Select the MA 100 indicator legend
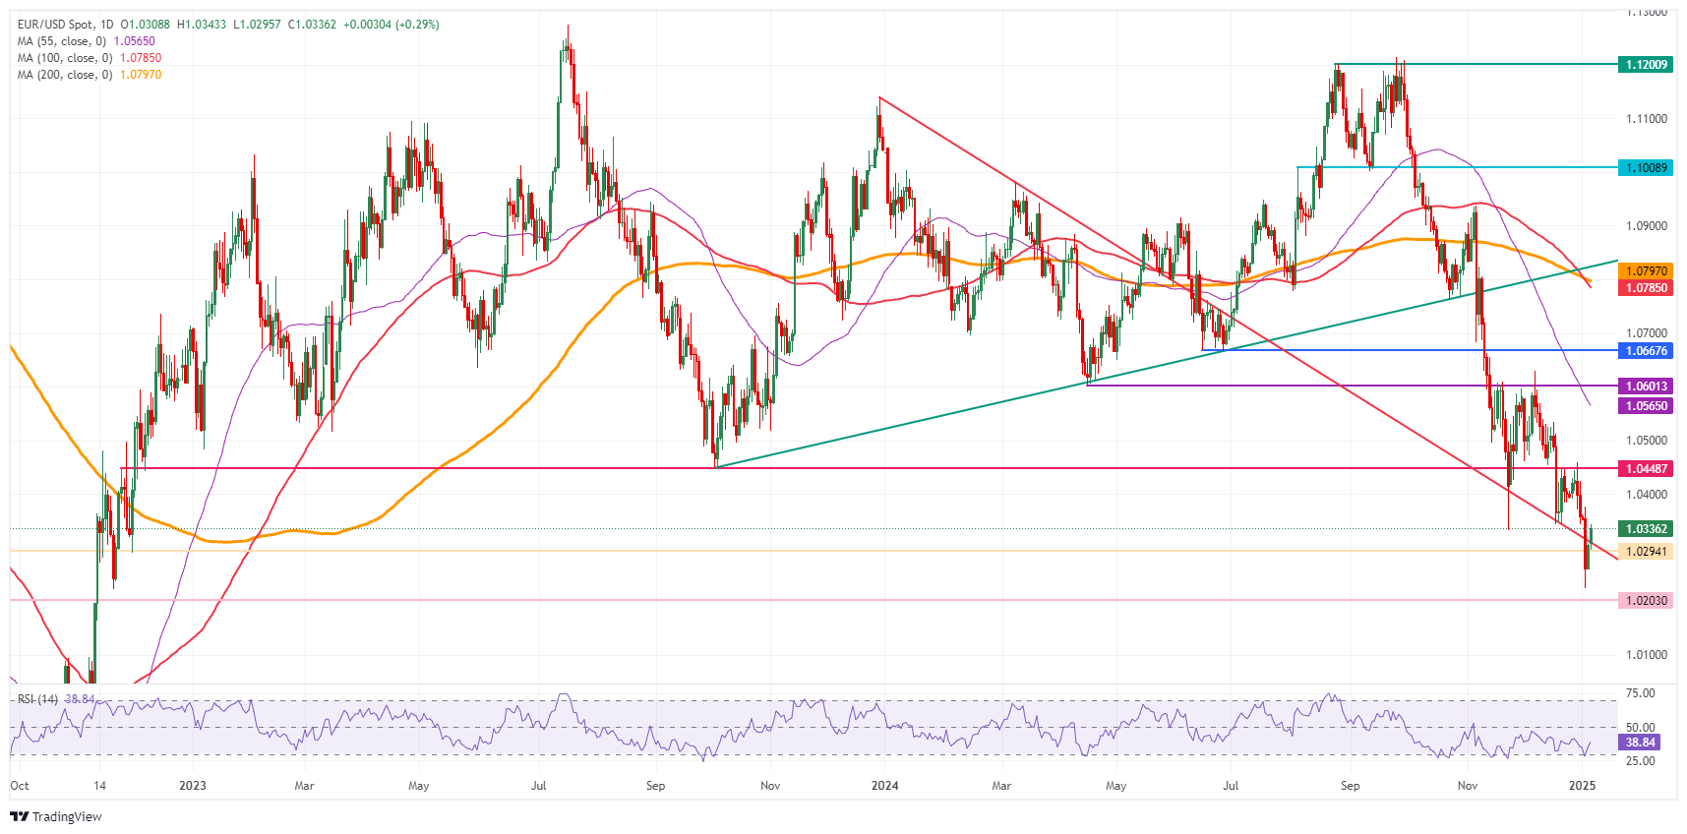 point(64,58)
